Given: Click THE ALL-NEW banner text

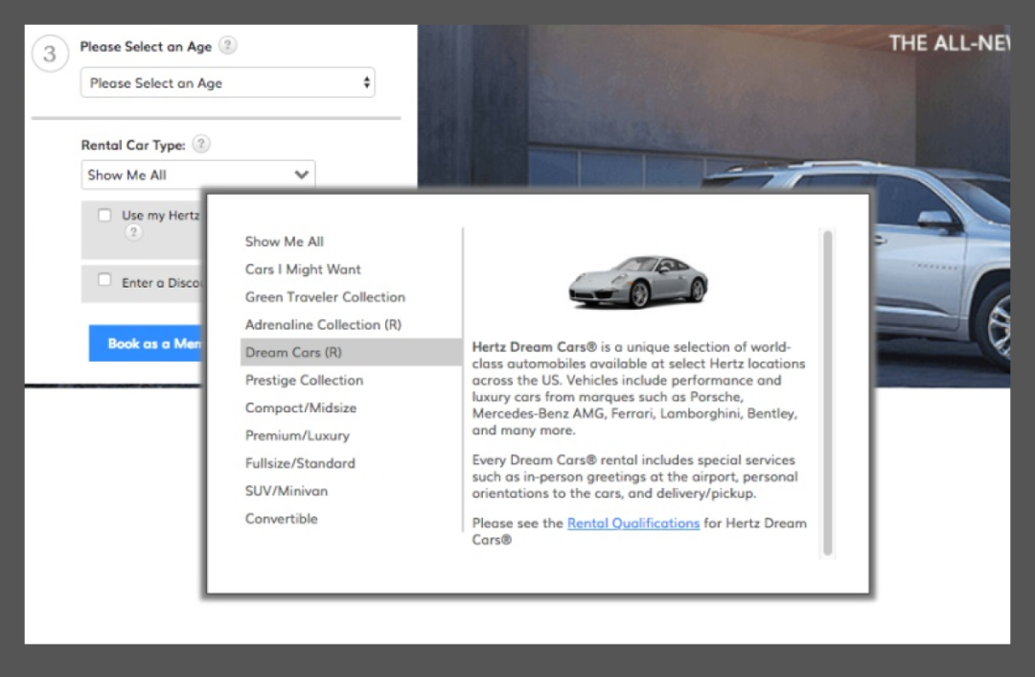Looking at the screenshot, I should pyautogui.click(x=949, y=43).
